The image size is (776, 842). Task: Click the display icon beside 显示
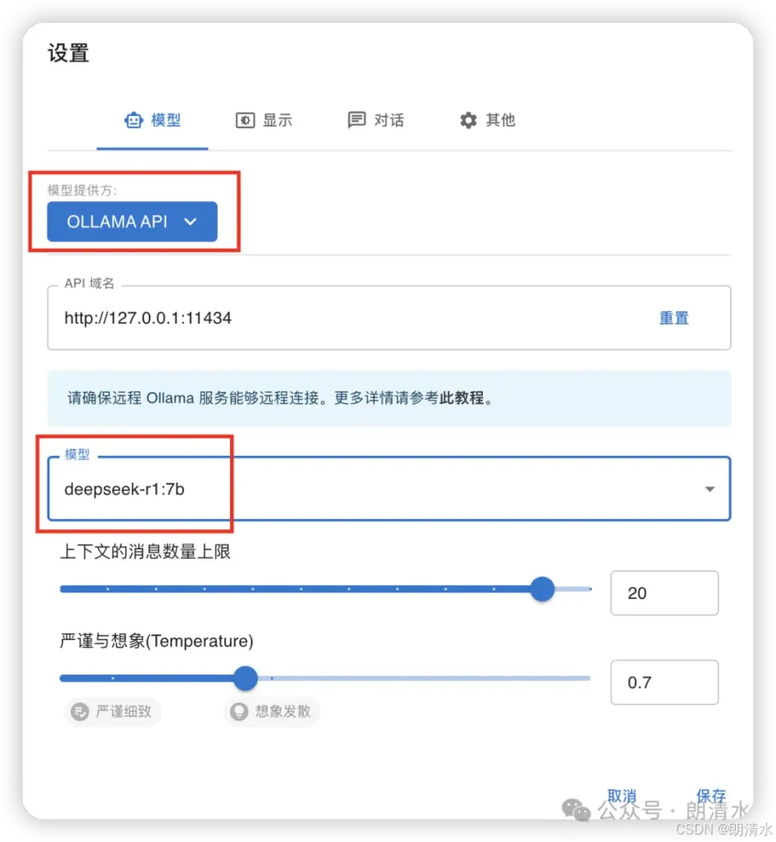[246, 120]
